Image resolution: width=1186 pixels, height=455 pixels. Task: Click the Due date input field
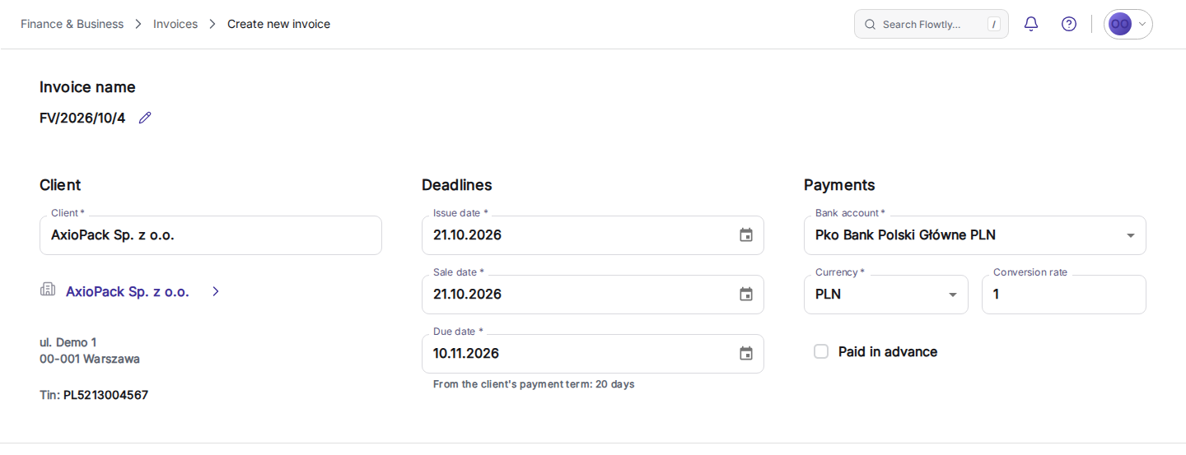[593, 354]
